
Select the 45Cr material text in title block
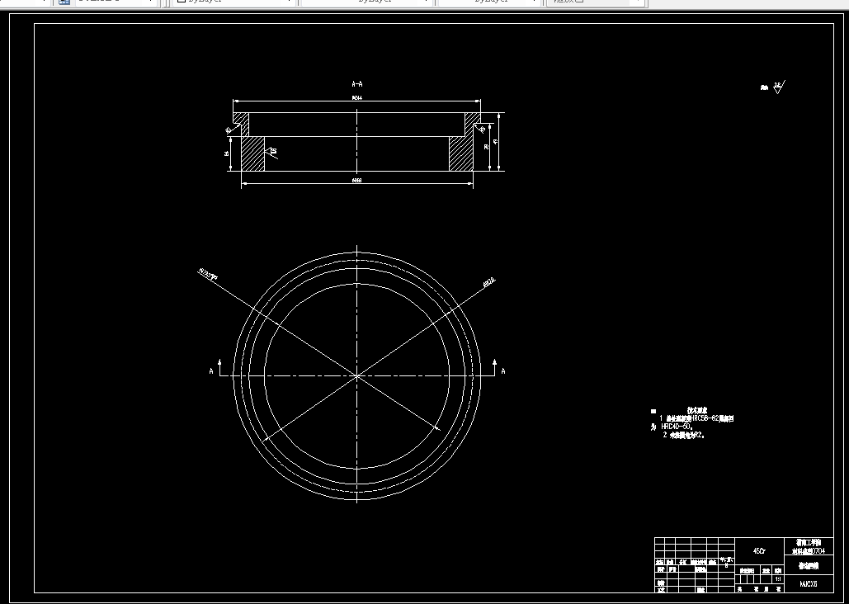[759, 551]
